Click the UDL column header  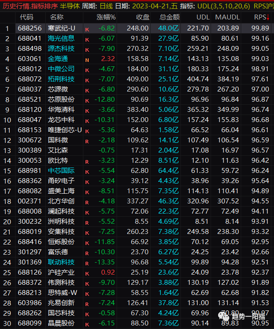(x=203, y=17)
